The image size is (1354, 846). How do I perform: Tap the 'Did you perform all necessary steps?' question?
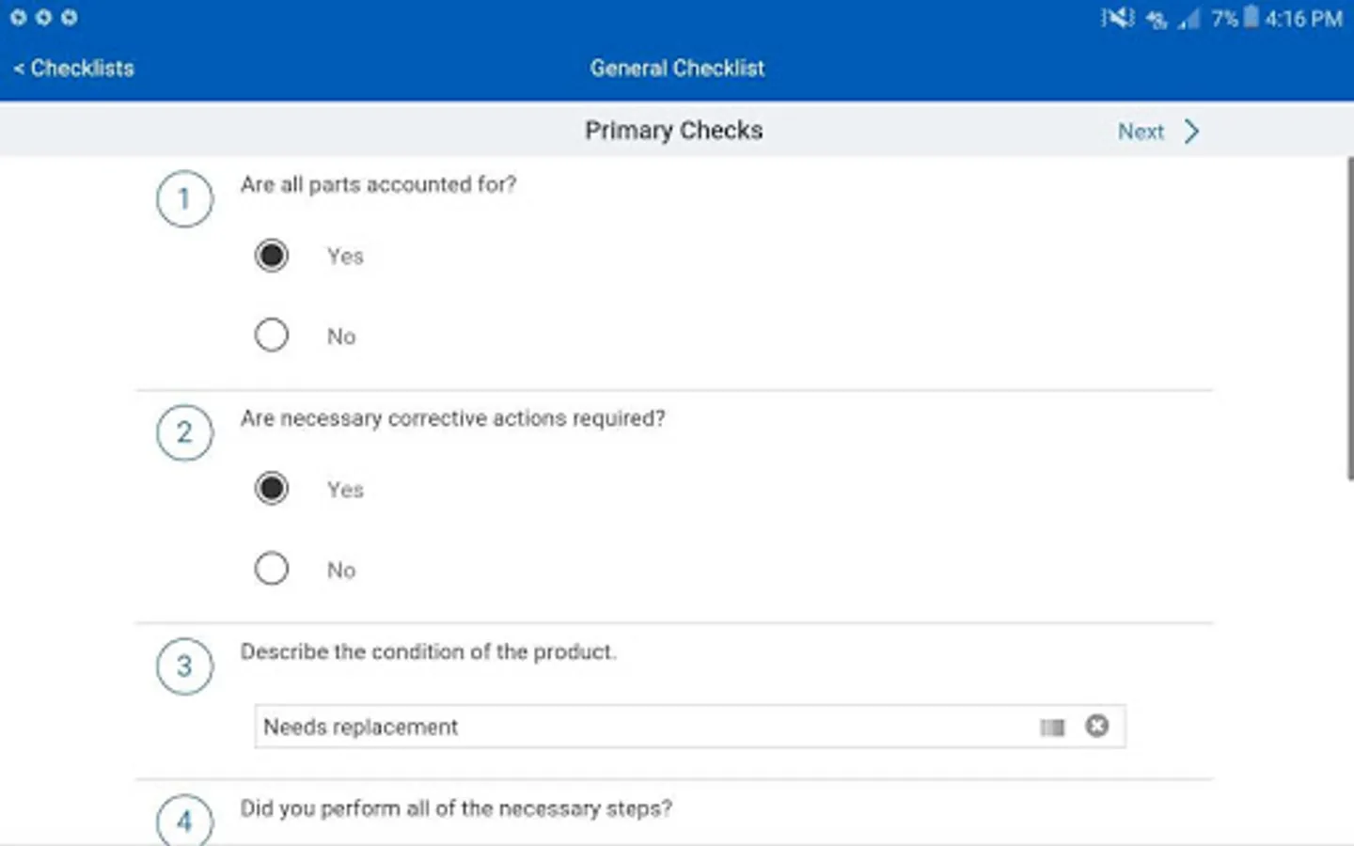456,808
